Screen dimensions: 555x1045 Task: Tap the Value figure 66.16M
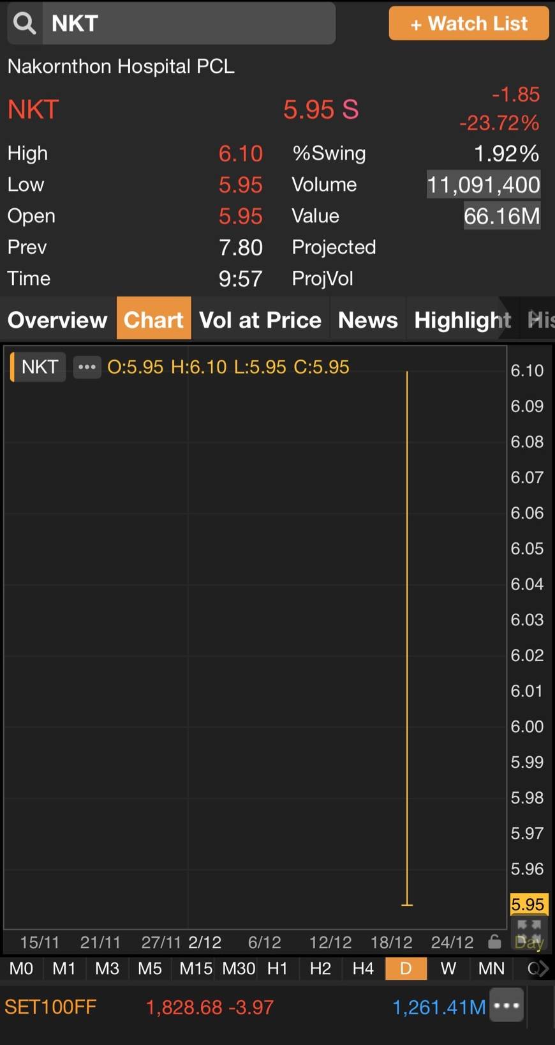(502, 216)
